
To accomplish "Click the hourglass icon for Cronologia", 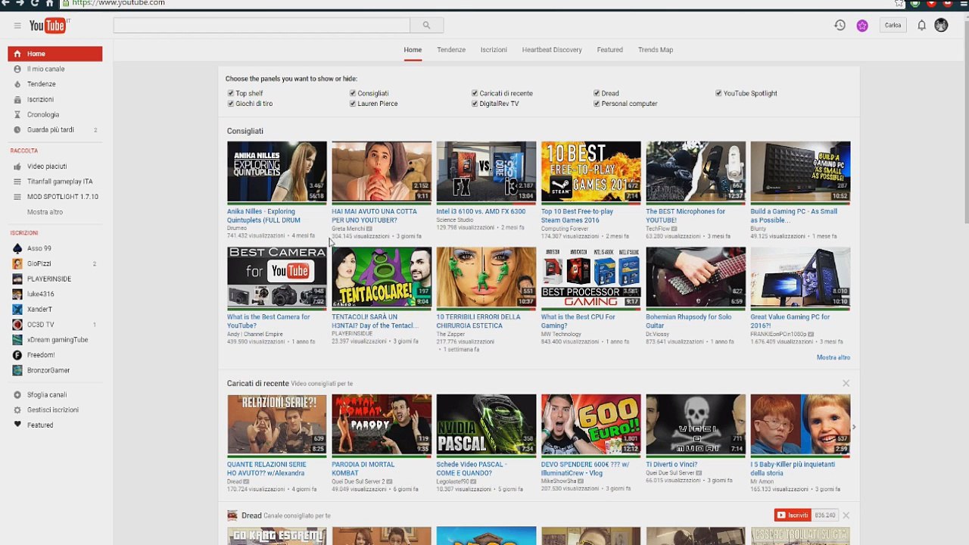I will (17, 114).
